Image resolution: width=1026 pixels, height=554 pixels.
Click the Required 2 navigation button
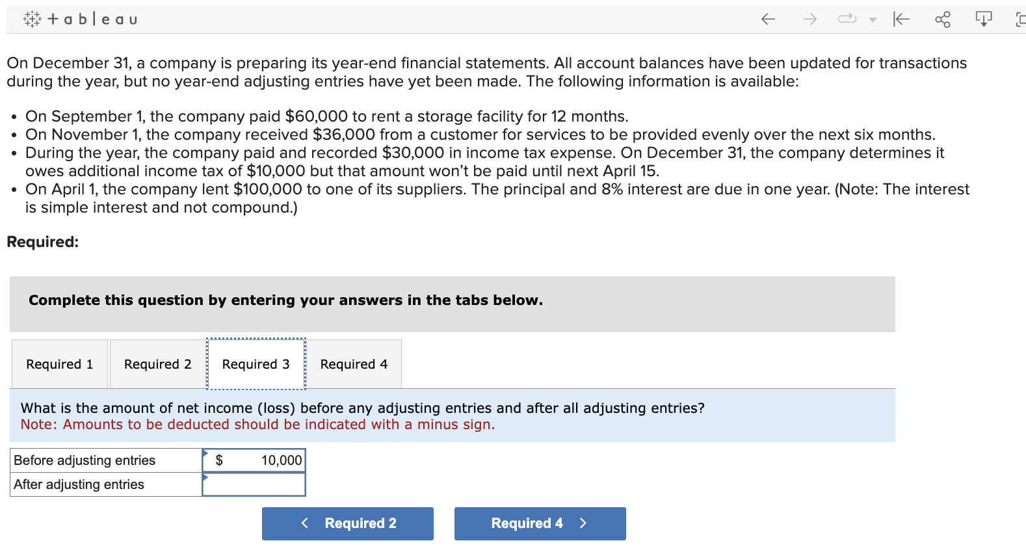347,523
